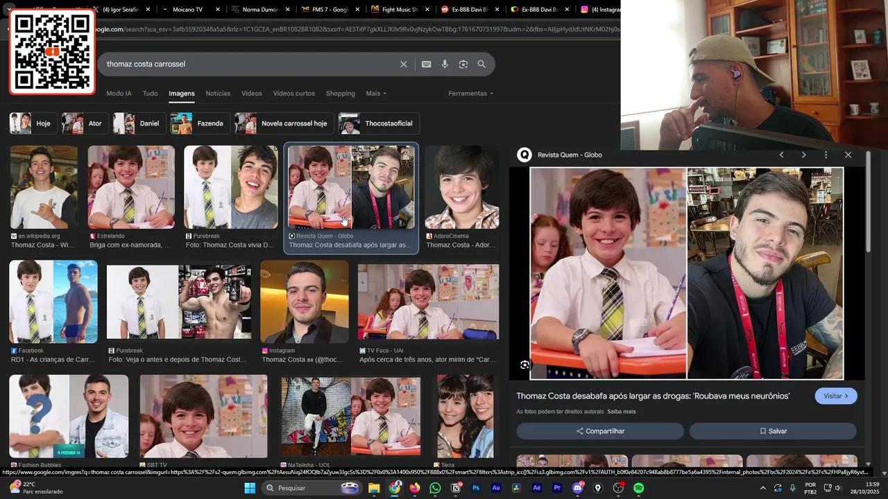Start voice search with microphone icon
The height and width of the screenshot is (499, 888).
coord(445,64)
